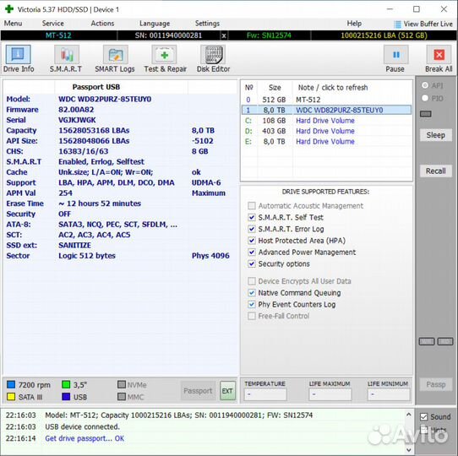Click the LIFE MAXIMUM value field
Image resolution: width=458 pixels, height=456 pixels.
tap(330, 394)
